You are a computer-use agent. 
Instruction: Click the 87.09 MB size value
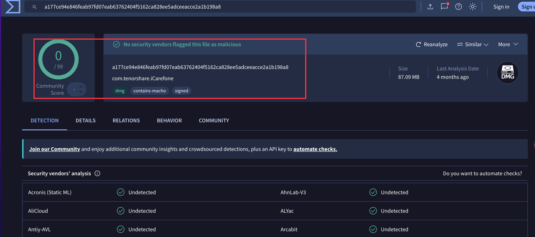pyautogui.click(x=409, y=77)
